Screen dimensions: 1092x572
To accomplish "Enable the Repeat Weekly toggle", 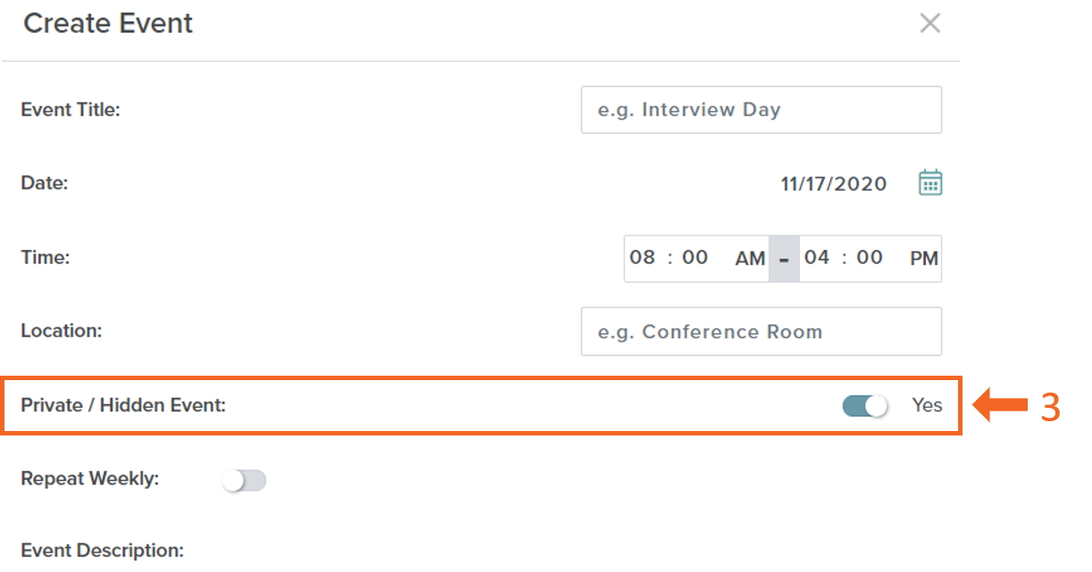I will click(244, 481).
